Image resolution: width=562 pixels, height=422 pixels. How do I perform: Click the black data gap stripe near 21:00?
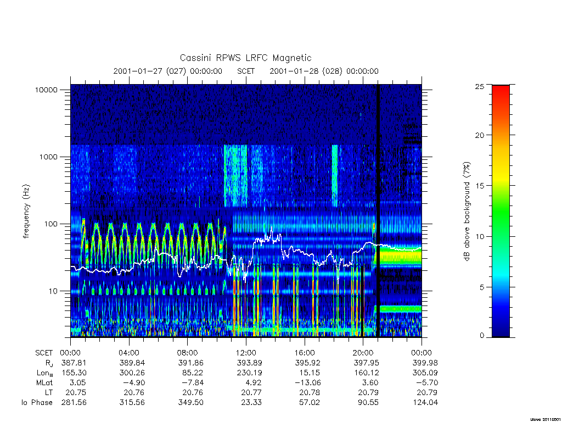click(x=378, y=210)
